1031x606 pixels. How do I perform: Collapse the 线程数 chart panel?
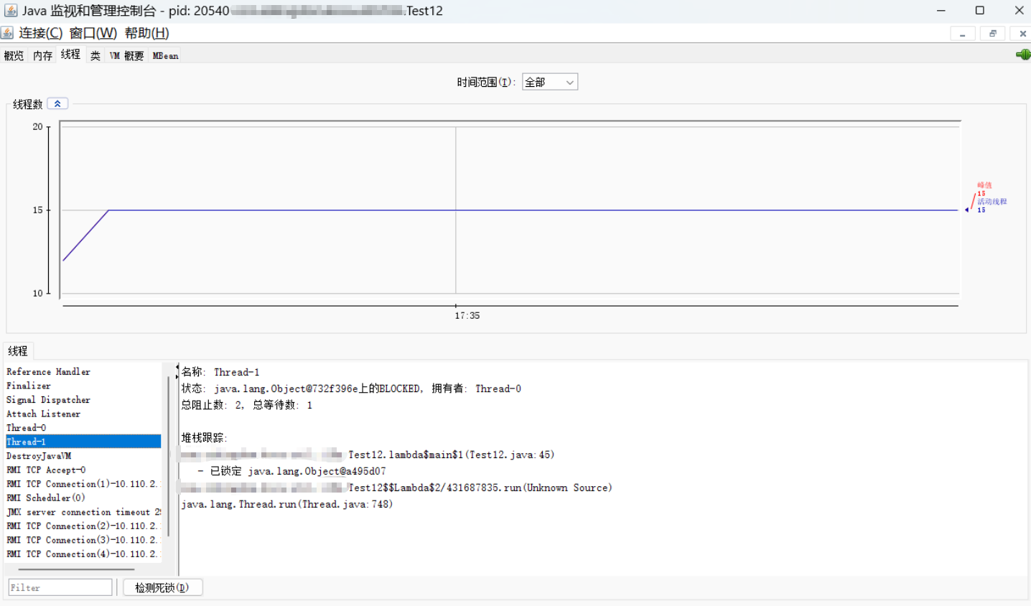(57, 103)
